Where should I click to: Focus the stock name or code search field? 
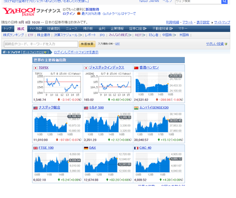[41, 44]
